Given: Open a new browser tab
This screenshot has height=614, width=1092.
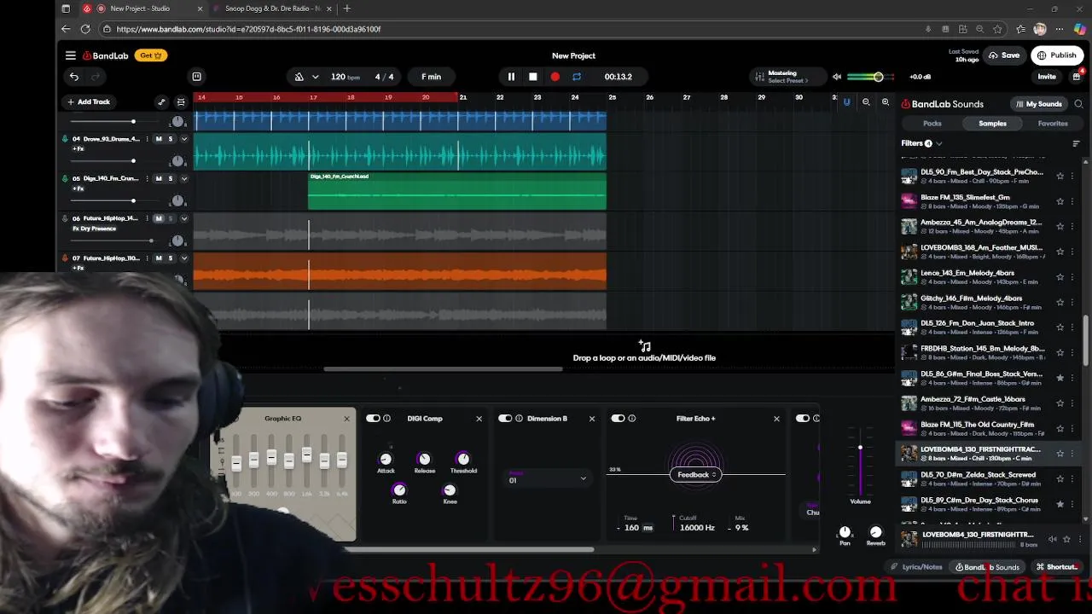Looking at the screenshot, I should pos(346,9).
